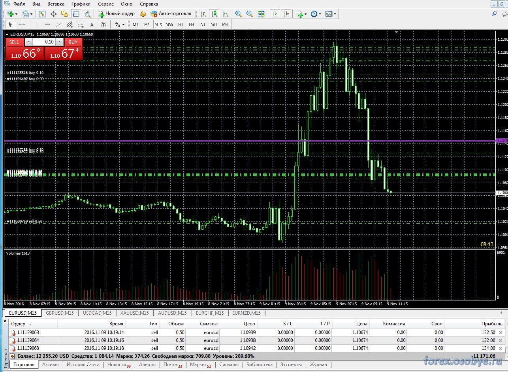508x372 pixels.
Task: Open the Market Watch panel icon
Action: pyautogui.click(x=42, y=14)
